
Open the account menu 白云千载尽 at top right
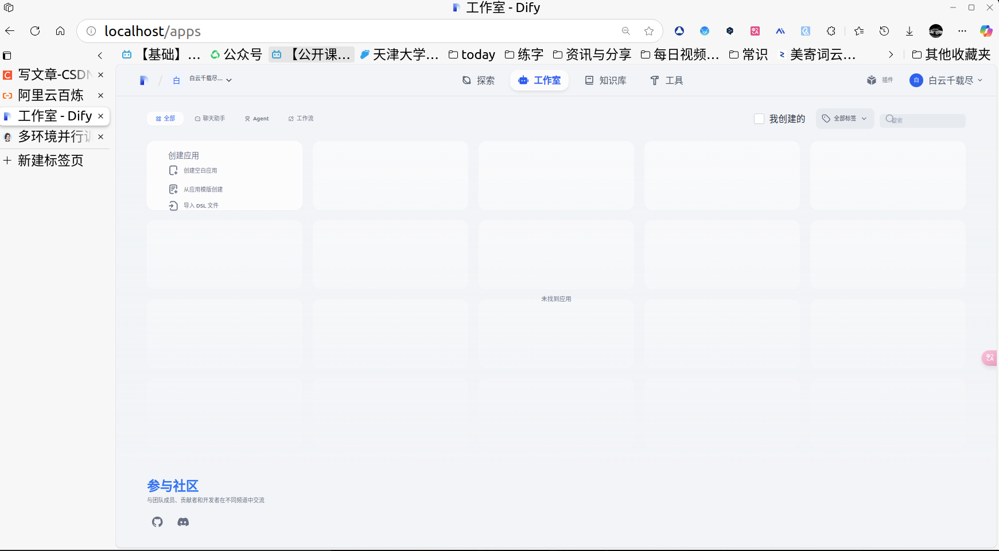click(x=946, y=80)
